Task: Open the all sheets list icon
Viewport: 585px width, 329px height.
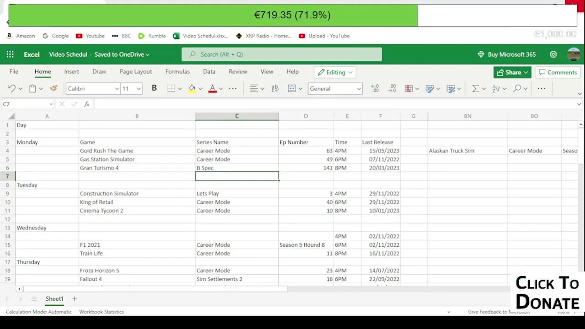Action: pos(34,299)
